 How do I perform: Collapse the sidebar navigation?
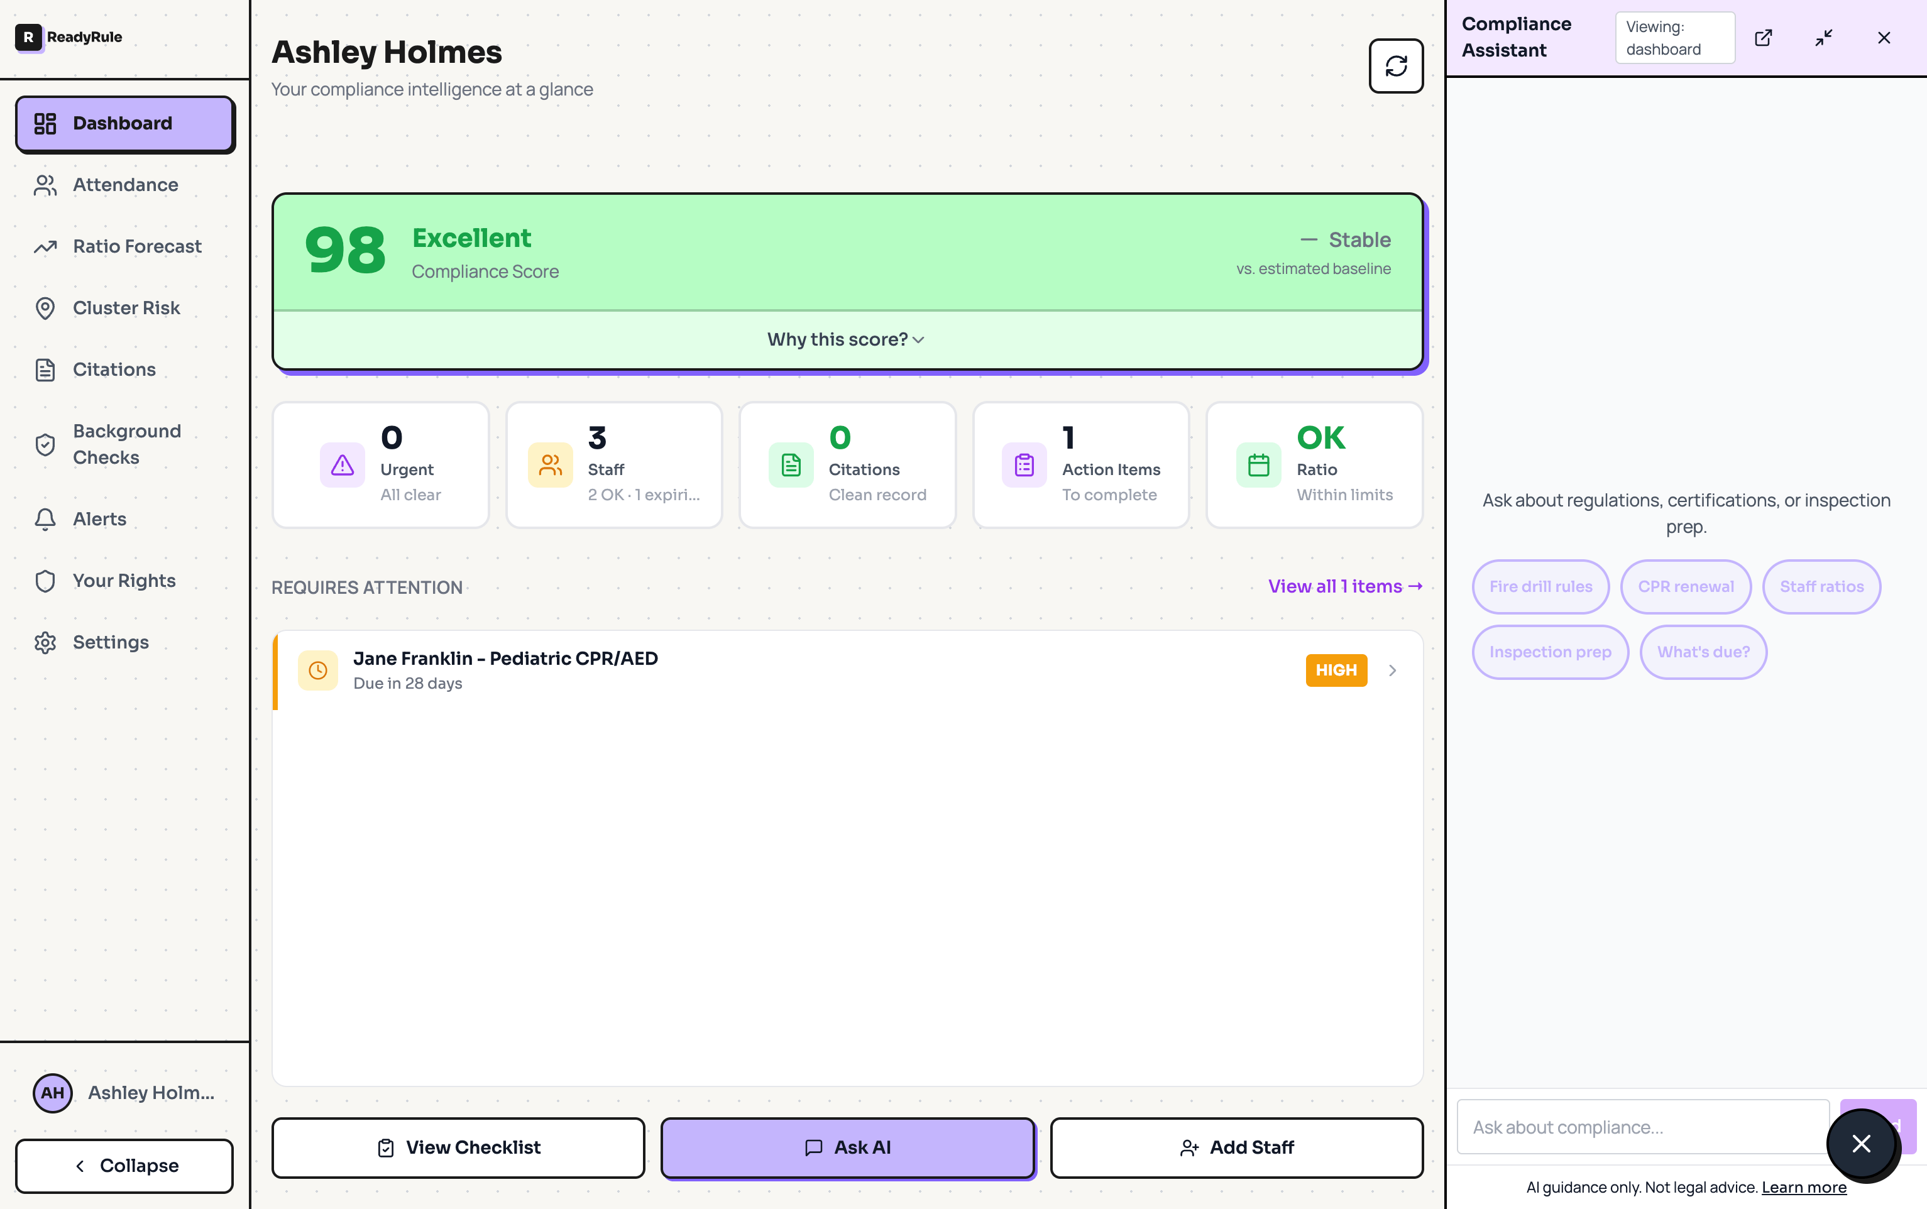click(124, 1165)
